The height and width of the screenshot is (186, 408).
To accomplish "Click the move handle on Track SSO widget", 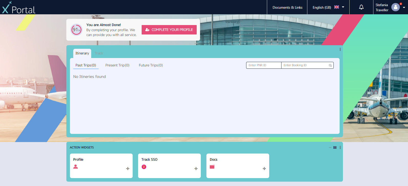I will click(x=196, y=169).
